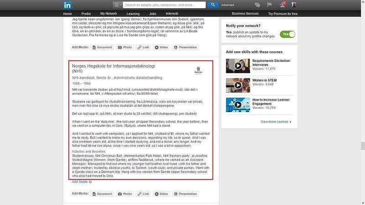Viewport: 365px width, 205px height.
Task: Click the scrollbar down arrow
Action: click(x=363, y=203)
